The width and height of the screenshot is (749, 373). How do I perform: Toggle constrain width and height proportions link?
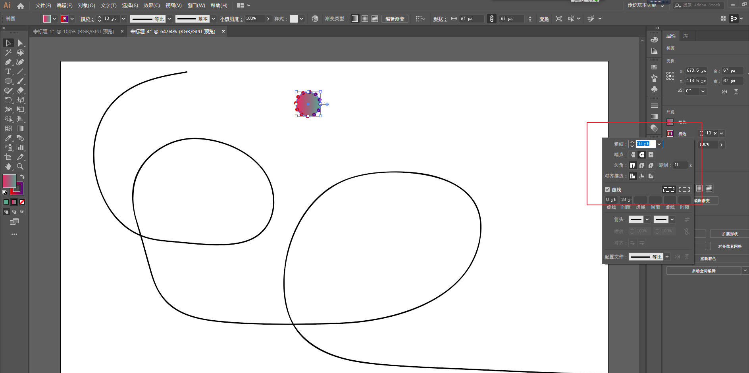tap(491, 19)
